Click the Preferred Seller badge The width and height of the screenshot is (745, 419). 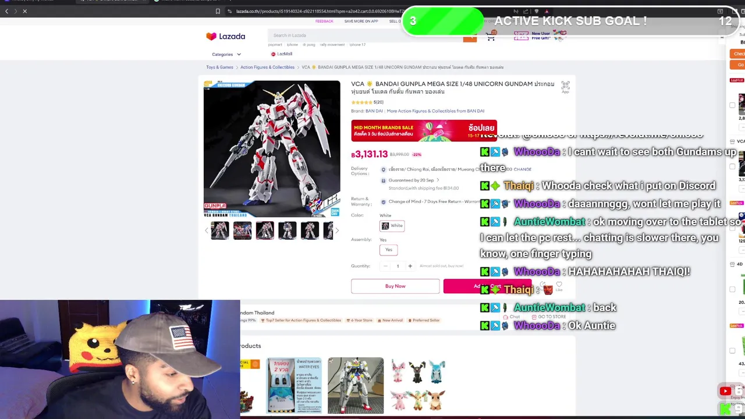[423, 320]
